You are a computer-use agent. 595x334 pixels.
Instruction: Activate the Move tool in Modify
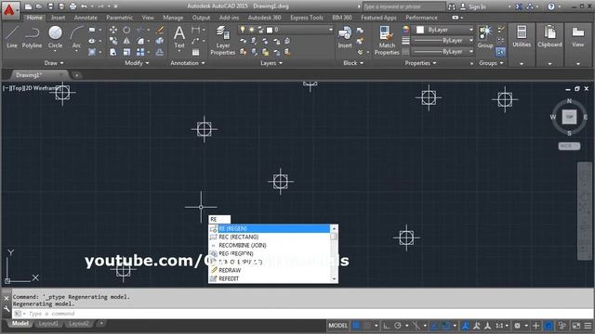(113, 30)
